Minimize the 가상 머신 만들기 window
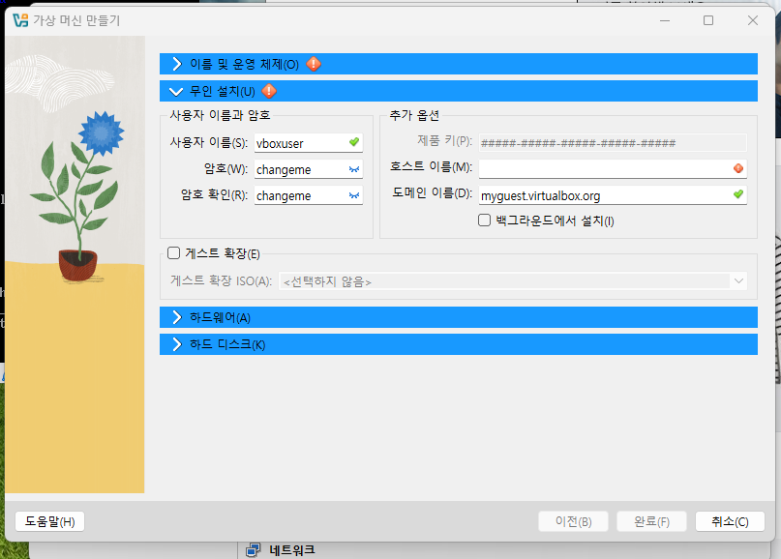Viewport: 781px width, 559px height. [665, 20]
